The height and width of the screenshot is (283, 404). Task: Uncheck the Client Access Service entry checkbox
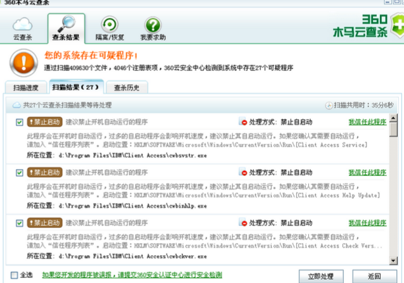point(20,122)
